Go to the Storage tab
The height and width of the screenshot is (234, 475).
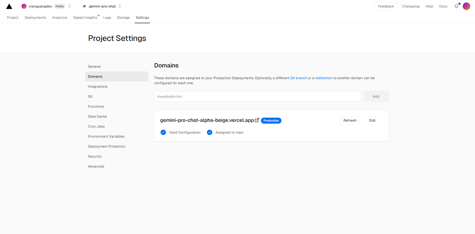point(123,17)
